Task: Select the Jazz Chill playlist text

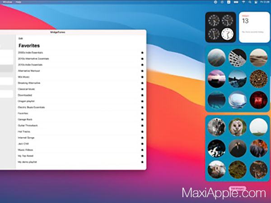Action: coord(23,143)
